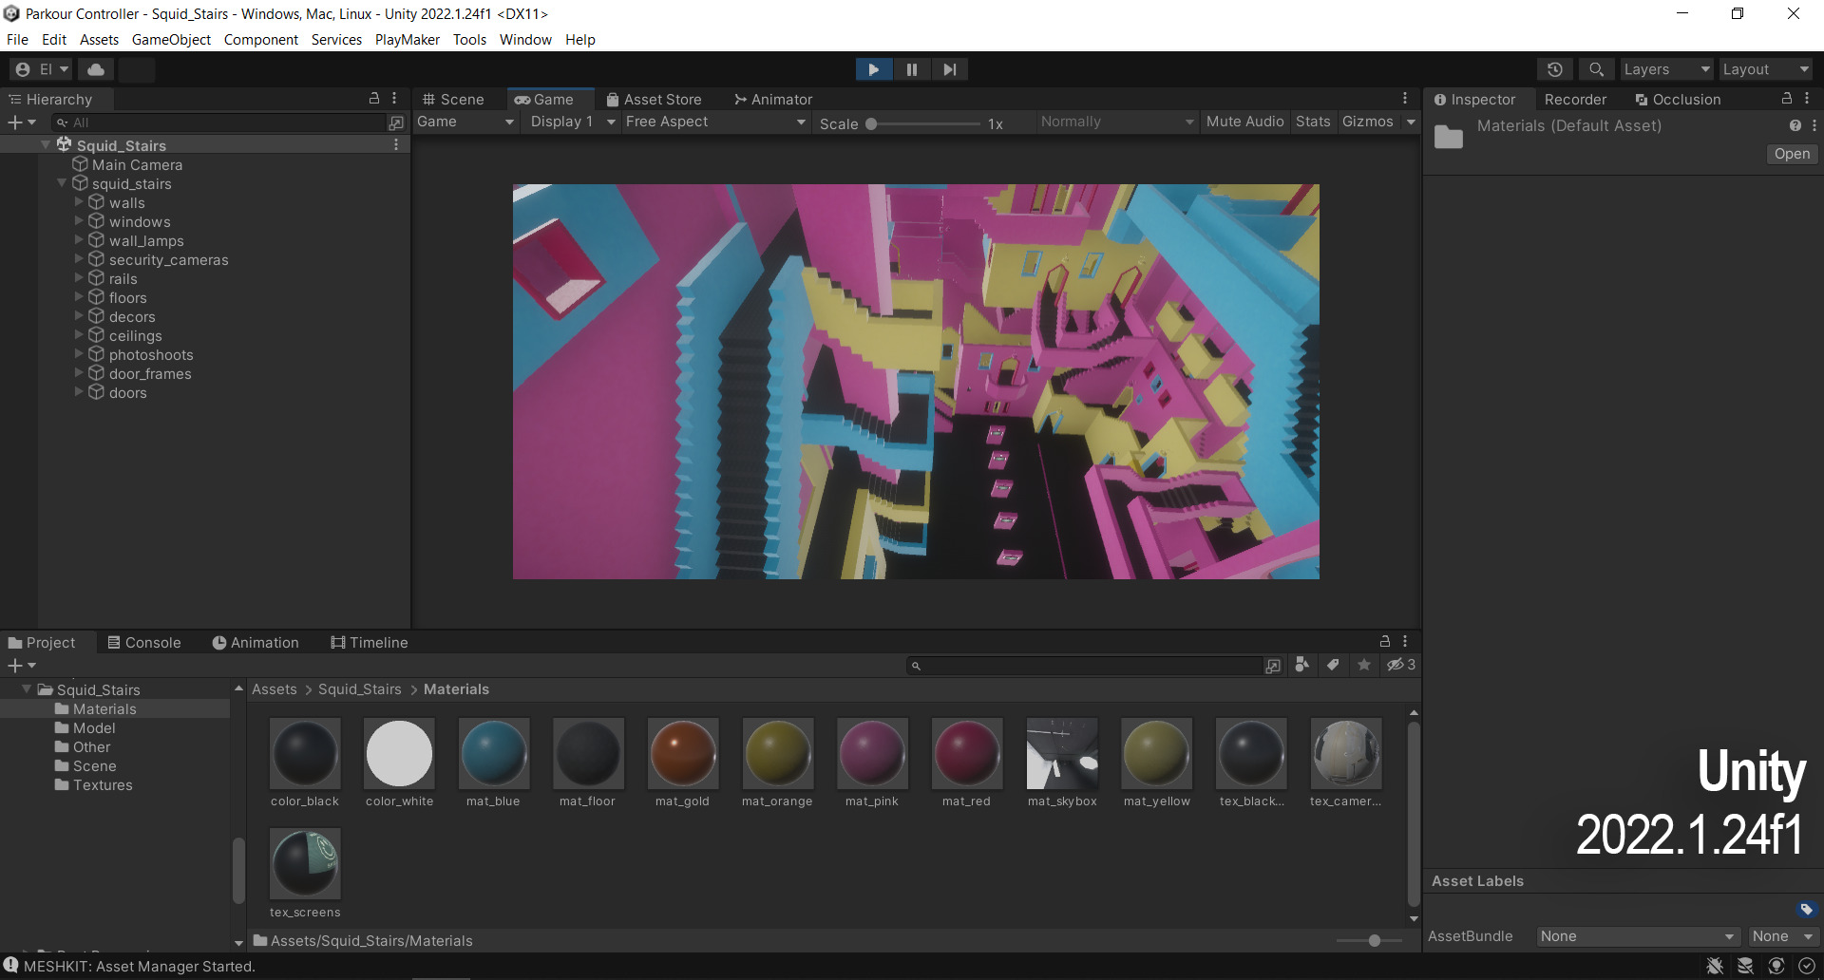Switch to the Scene tab
Viewport: 1824px width, 980px height.
click(x=453, y=99)
